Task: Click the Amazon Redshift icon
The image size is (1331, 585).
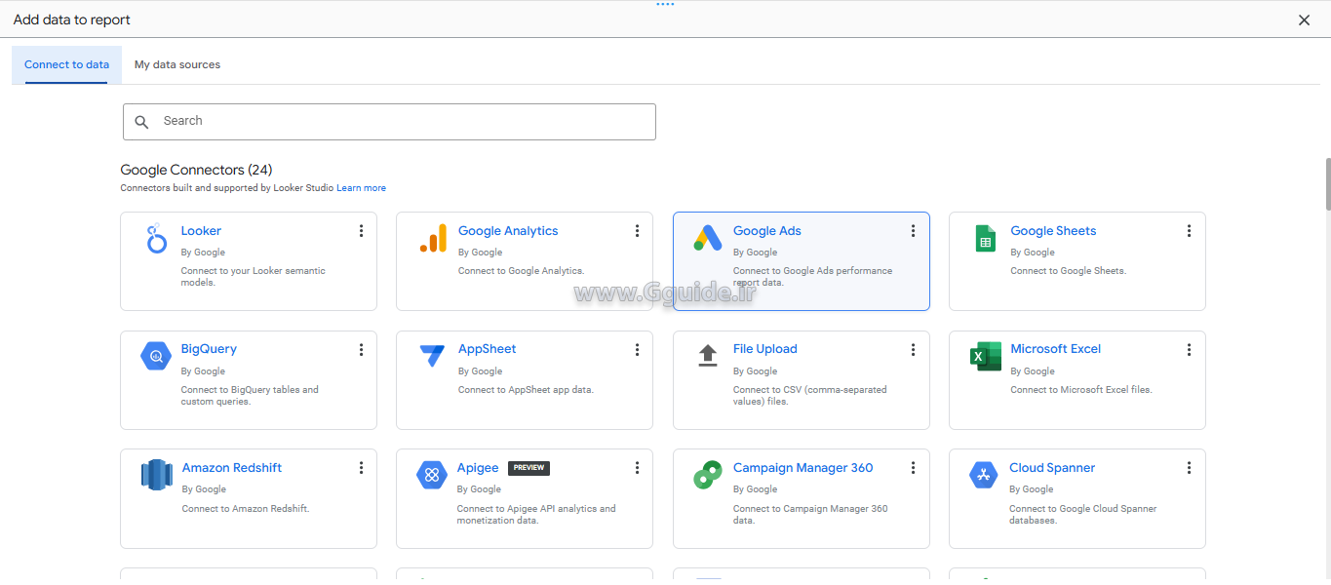Action: [156, 475]
